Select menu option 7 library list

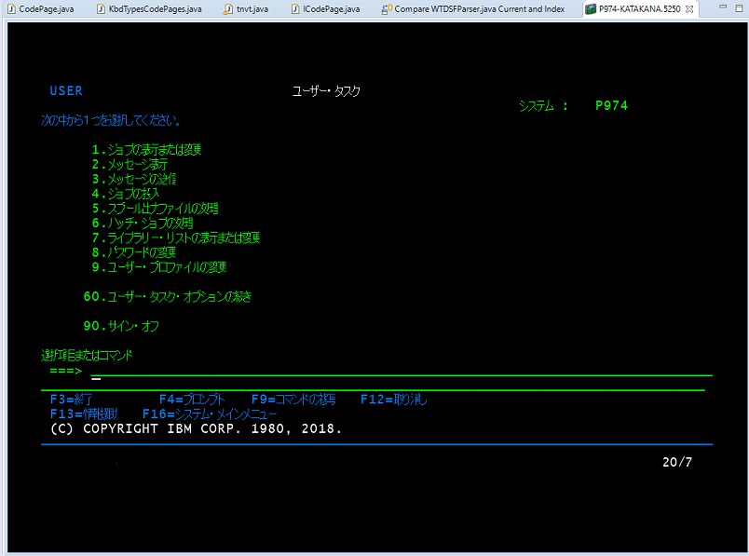(176, 237)
